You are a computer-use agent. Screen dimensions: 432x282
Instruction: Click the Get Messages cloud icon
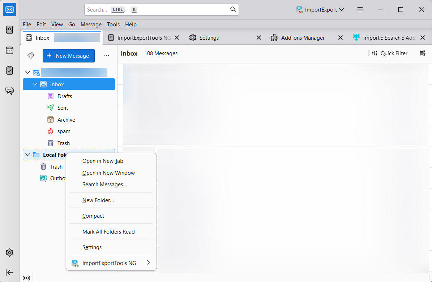pos(31,56)
